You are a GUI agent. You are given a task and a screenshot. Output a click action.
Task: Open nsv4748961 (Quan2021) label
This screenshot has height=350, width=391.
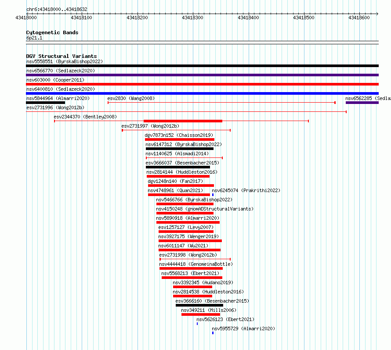coord(175,190)
